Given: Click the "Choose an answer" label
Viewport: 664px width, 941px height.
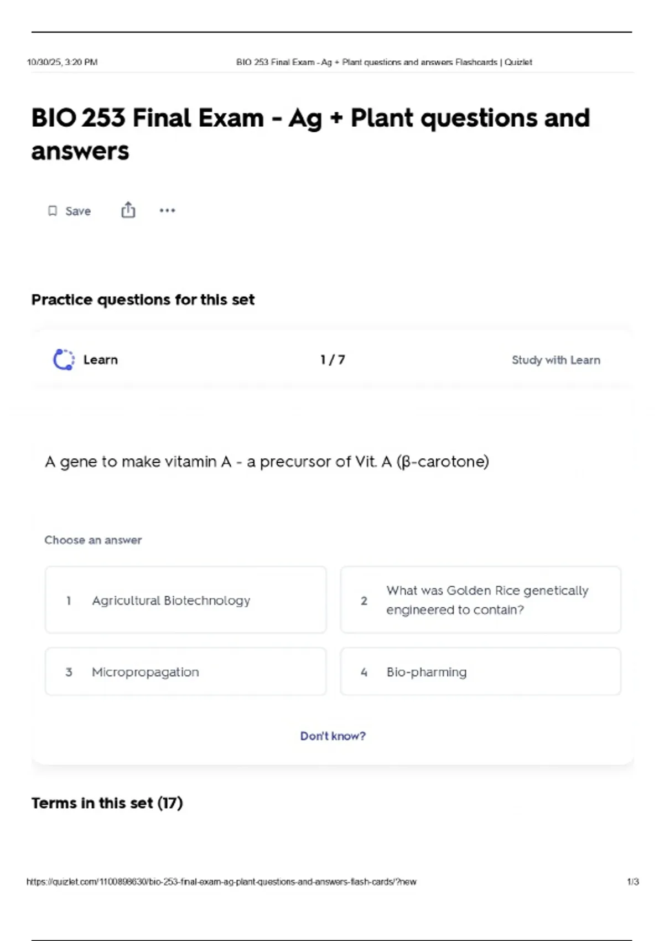Looking at the screenshot, I should (x=93, y=540).
